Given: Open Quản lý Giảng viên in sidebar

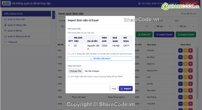Looking at the screenshot, I should [x=17, y=25].
